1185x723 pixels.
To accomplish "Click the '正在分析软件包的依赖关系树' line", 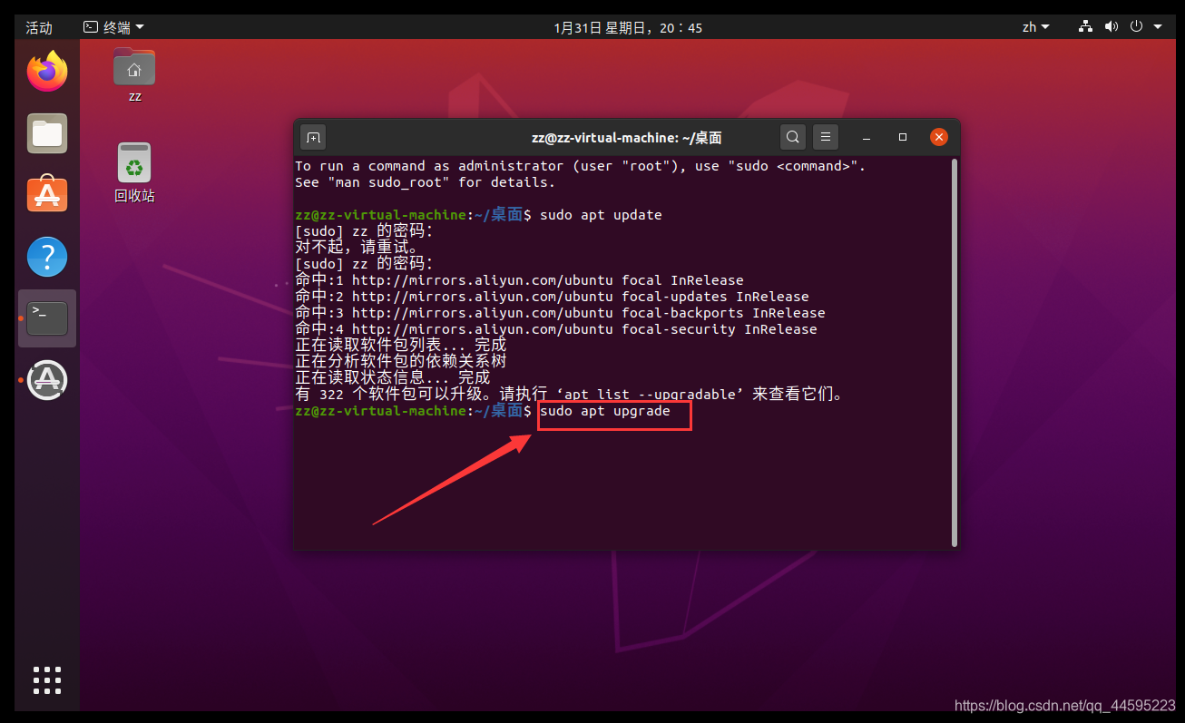I will click(401, 362).
